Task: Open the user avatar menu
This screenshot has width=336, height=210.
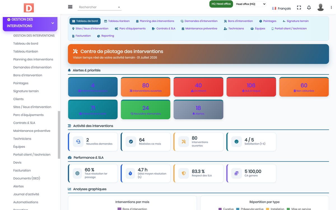Action: 321,7
